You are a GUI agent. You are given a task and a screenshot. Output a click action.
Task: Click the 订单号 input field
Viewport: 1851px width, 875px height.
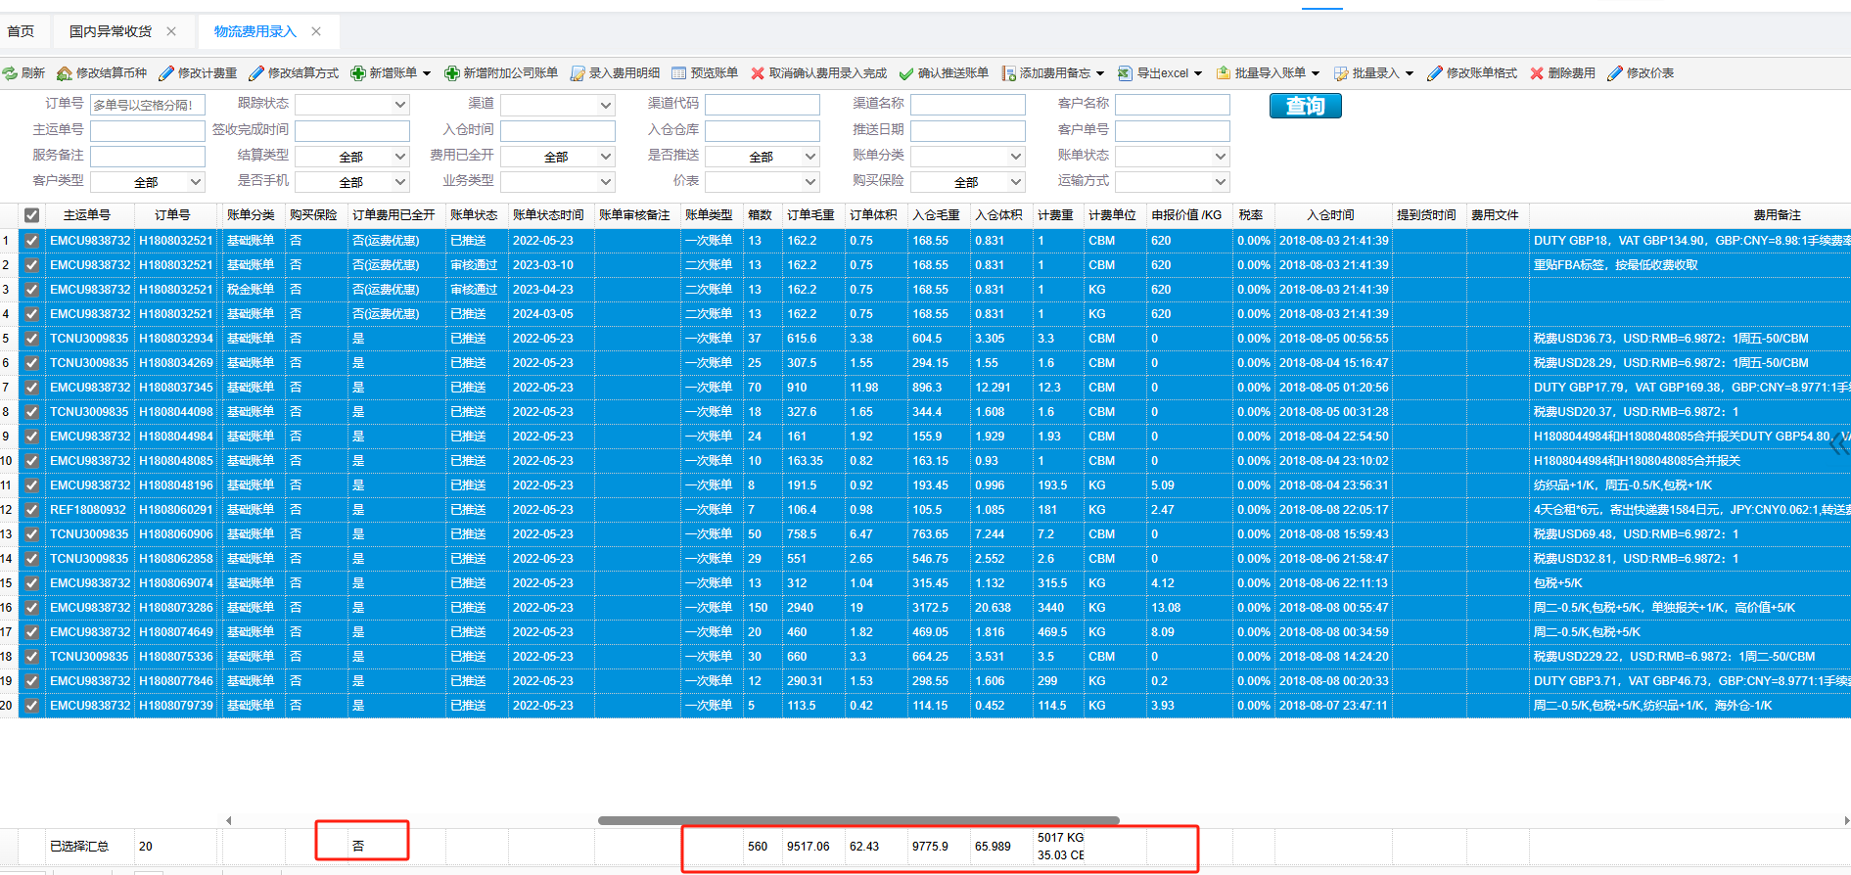point(147,105)
